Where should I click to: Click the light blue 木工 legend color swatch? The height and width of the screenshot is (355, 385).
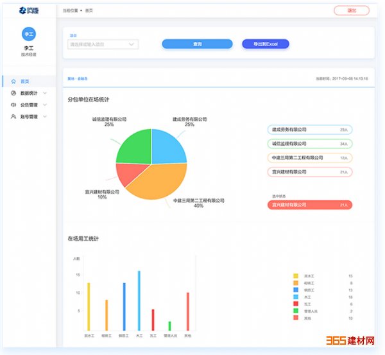(x=296, y=297)
